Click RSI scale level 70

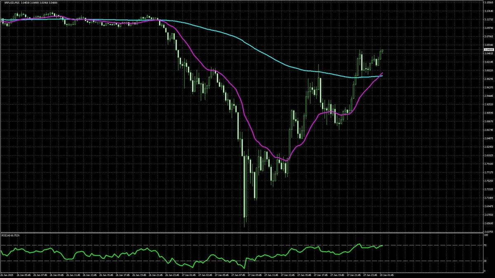(485, 245)
